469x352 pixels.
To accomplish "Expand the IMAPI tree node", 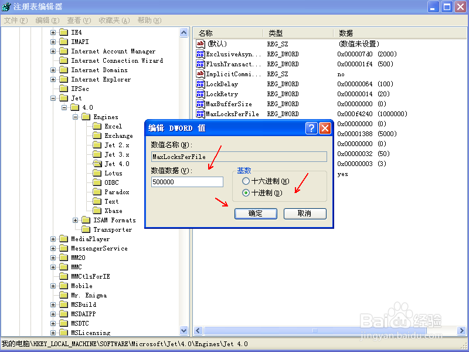I will [x=53, y=42].
